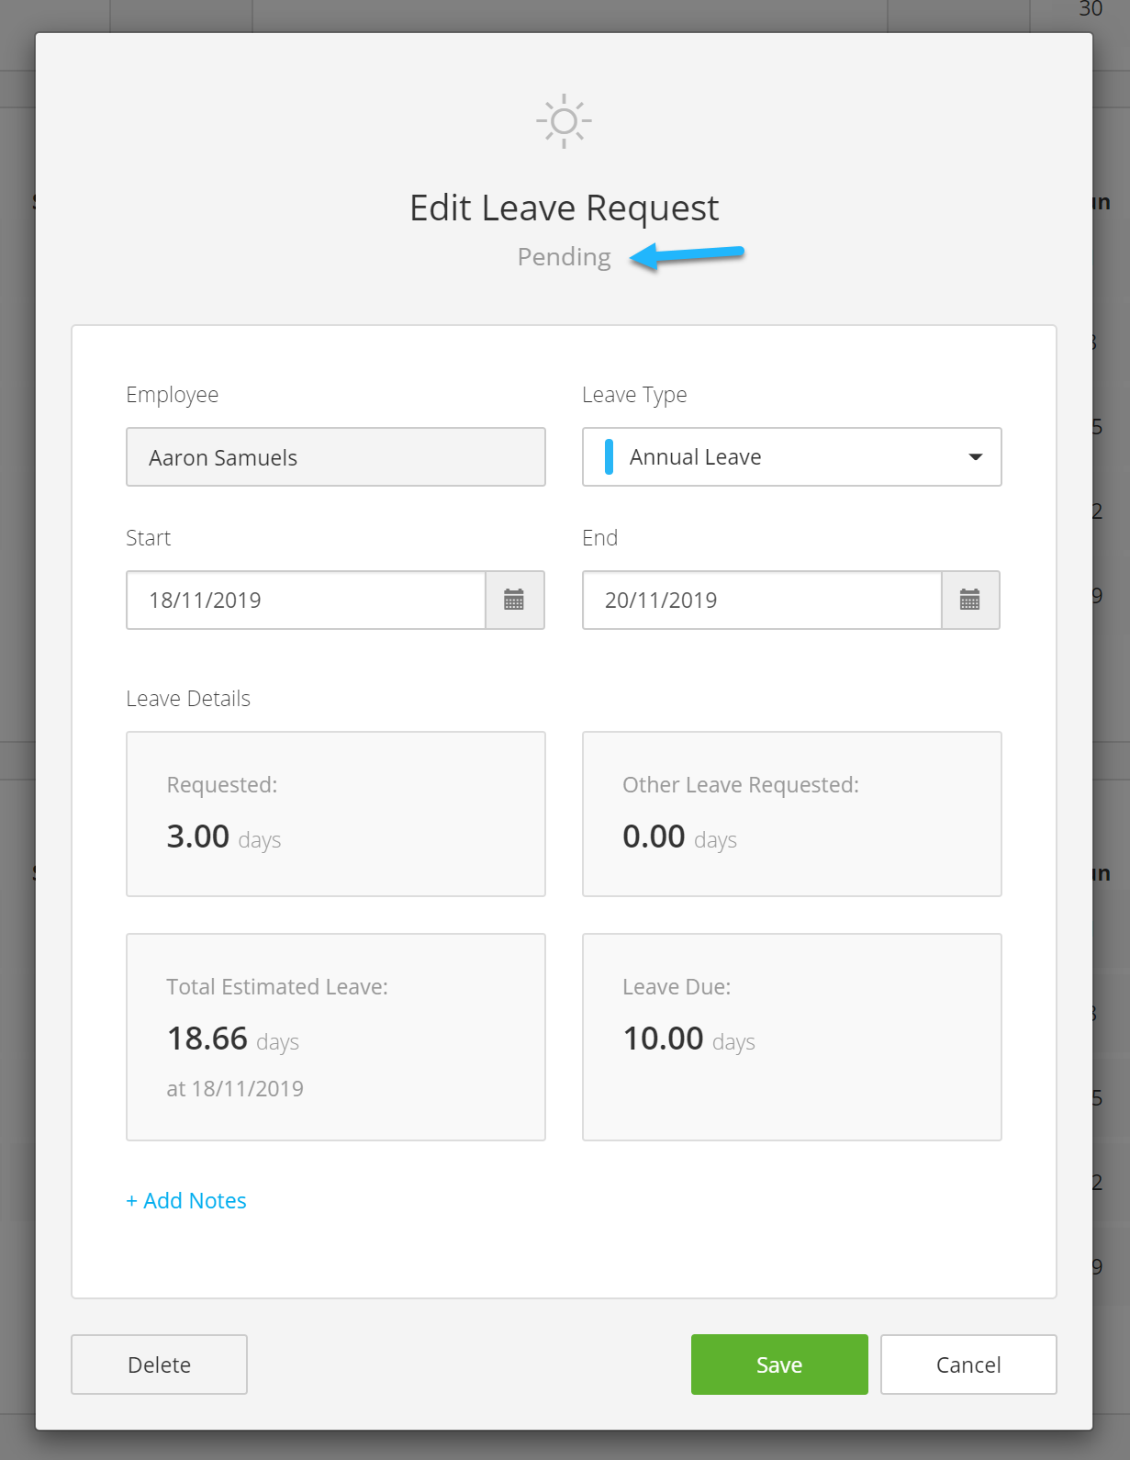Click the Pending status label
Image resolution: width=1130 pixels, height=1460 pixels.
tap(564, 257)
